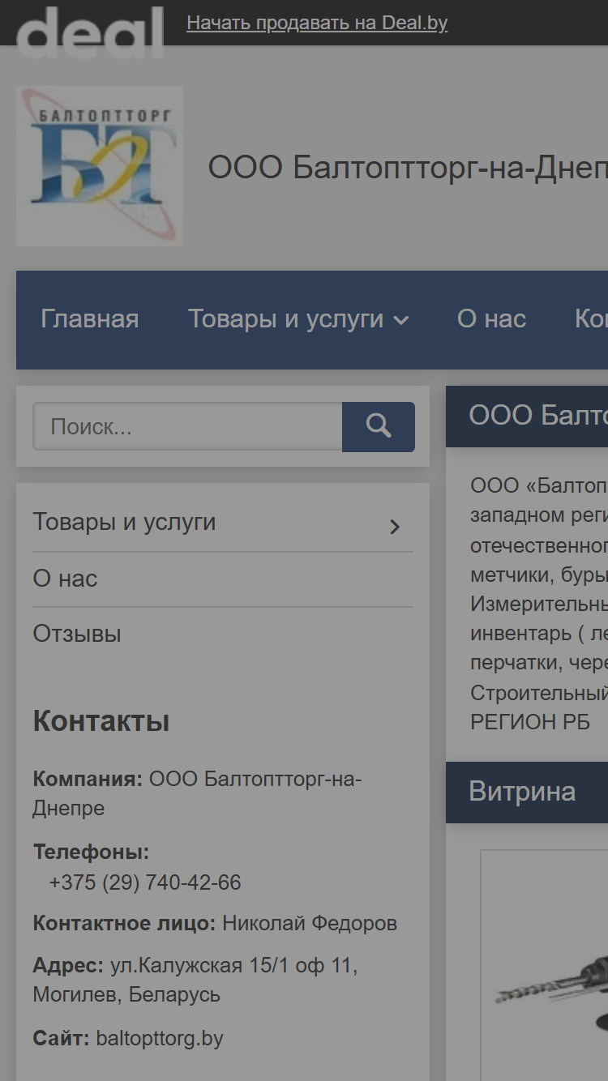The image size is (608, 1081).
Task: Focus the 'Поиск...' search field
Action: (187, 426)
